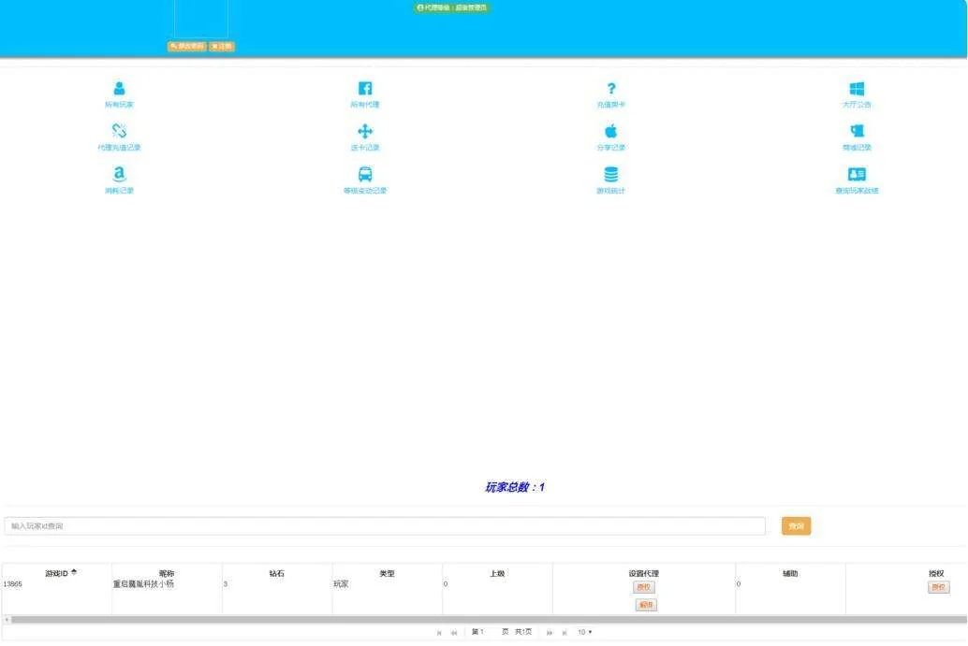968x646 pixels.
Task: Click the ID card icon for 查询玩家战绩
Action: [857, 175]
